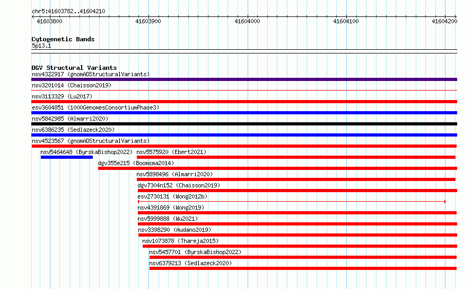Click ruler position 41603900
472x289 pixels.
click(x=148, y=21)
